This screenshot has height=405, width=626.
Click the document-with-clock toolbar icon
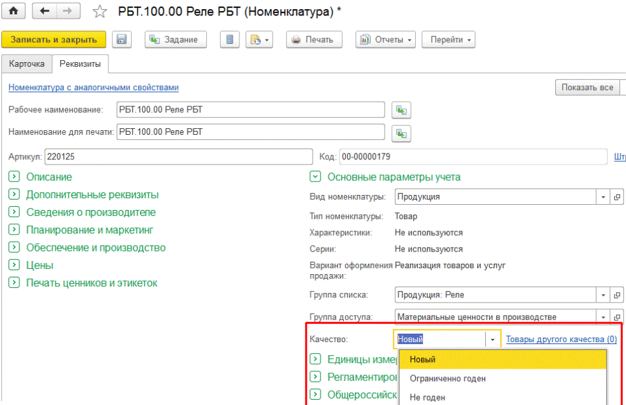[x=255, y=39]
